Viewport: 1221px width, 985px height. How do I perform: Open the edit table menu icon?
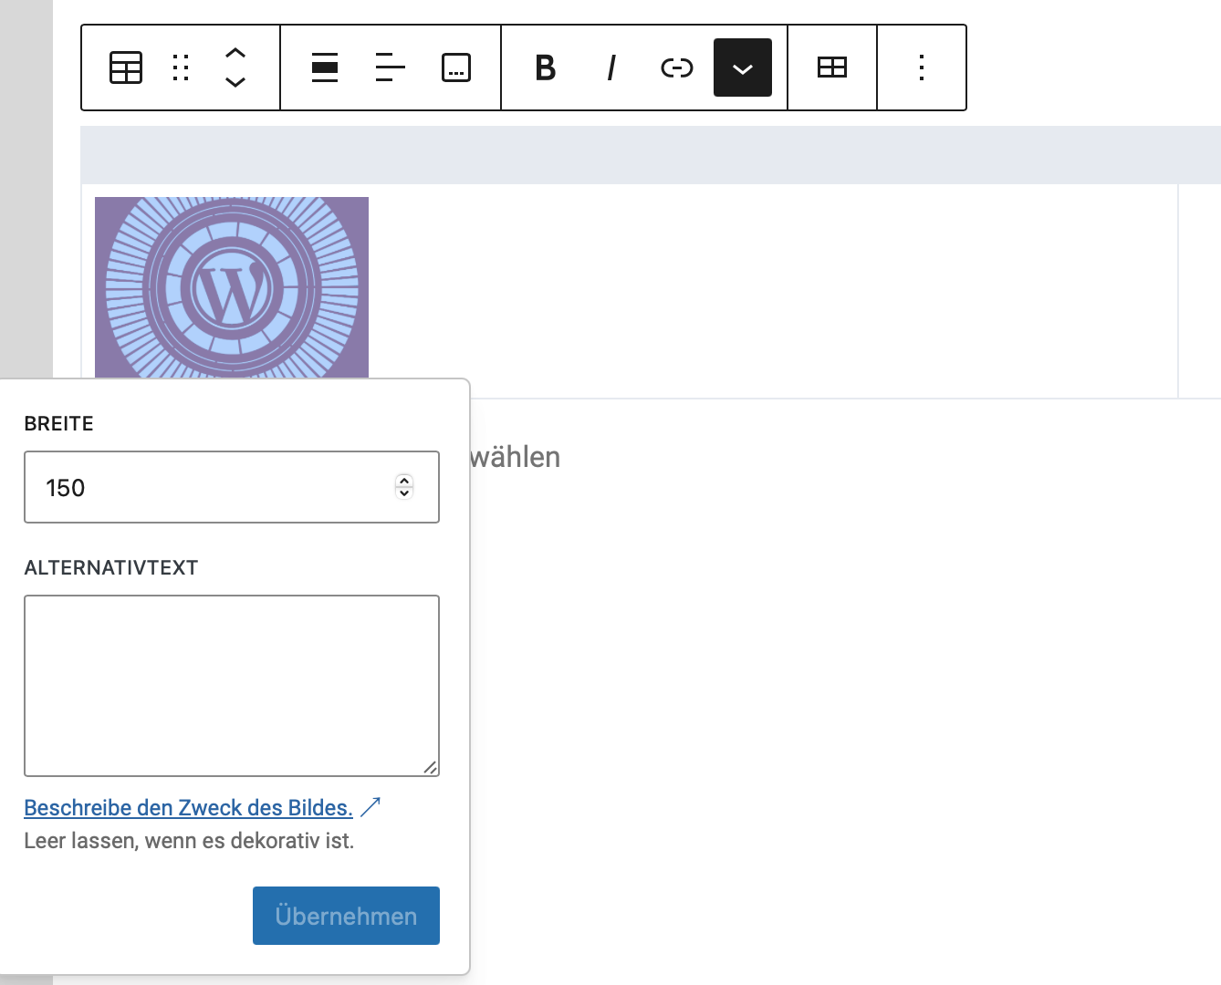click(832, 67)
